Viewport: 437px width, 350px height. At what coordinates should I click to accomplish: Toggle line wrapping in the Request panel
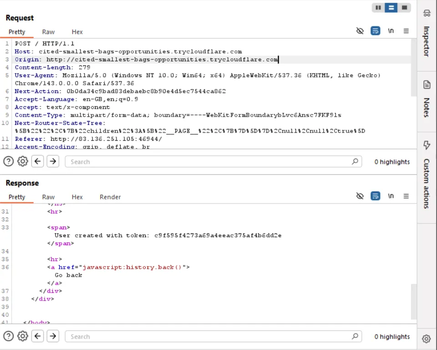[375, 31]
